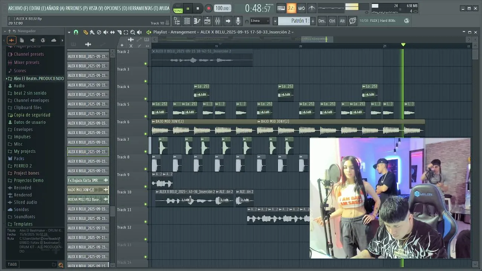Open the Línea snap dropdown
Image resolution: width=482 pixels, height=271 pixels.
(260, 21)
